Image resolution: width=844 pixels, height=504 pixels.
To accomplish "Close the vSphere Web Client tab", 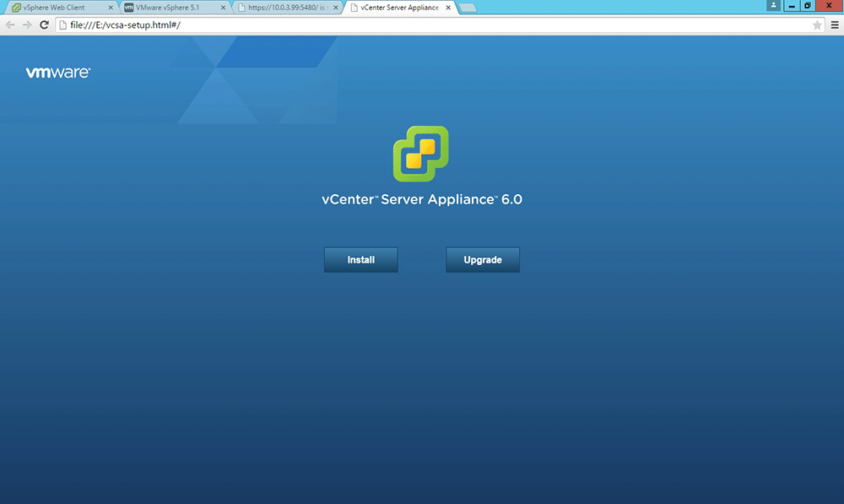I will [x=111, y=8].
